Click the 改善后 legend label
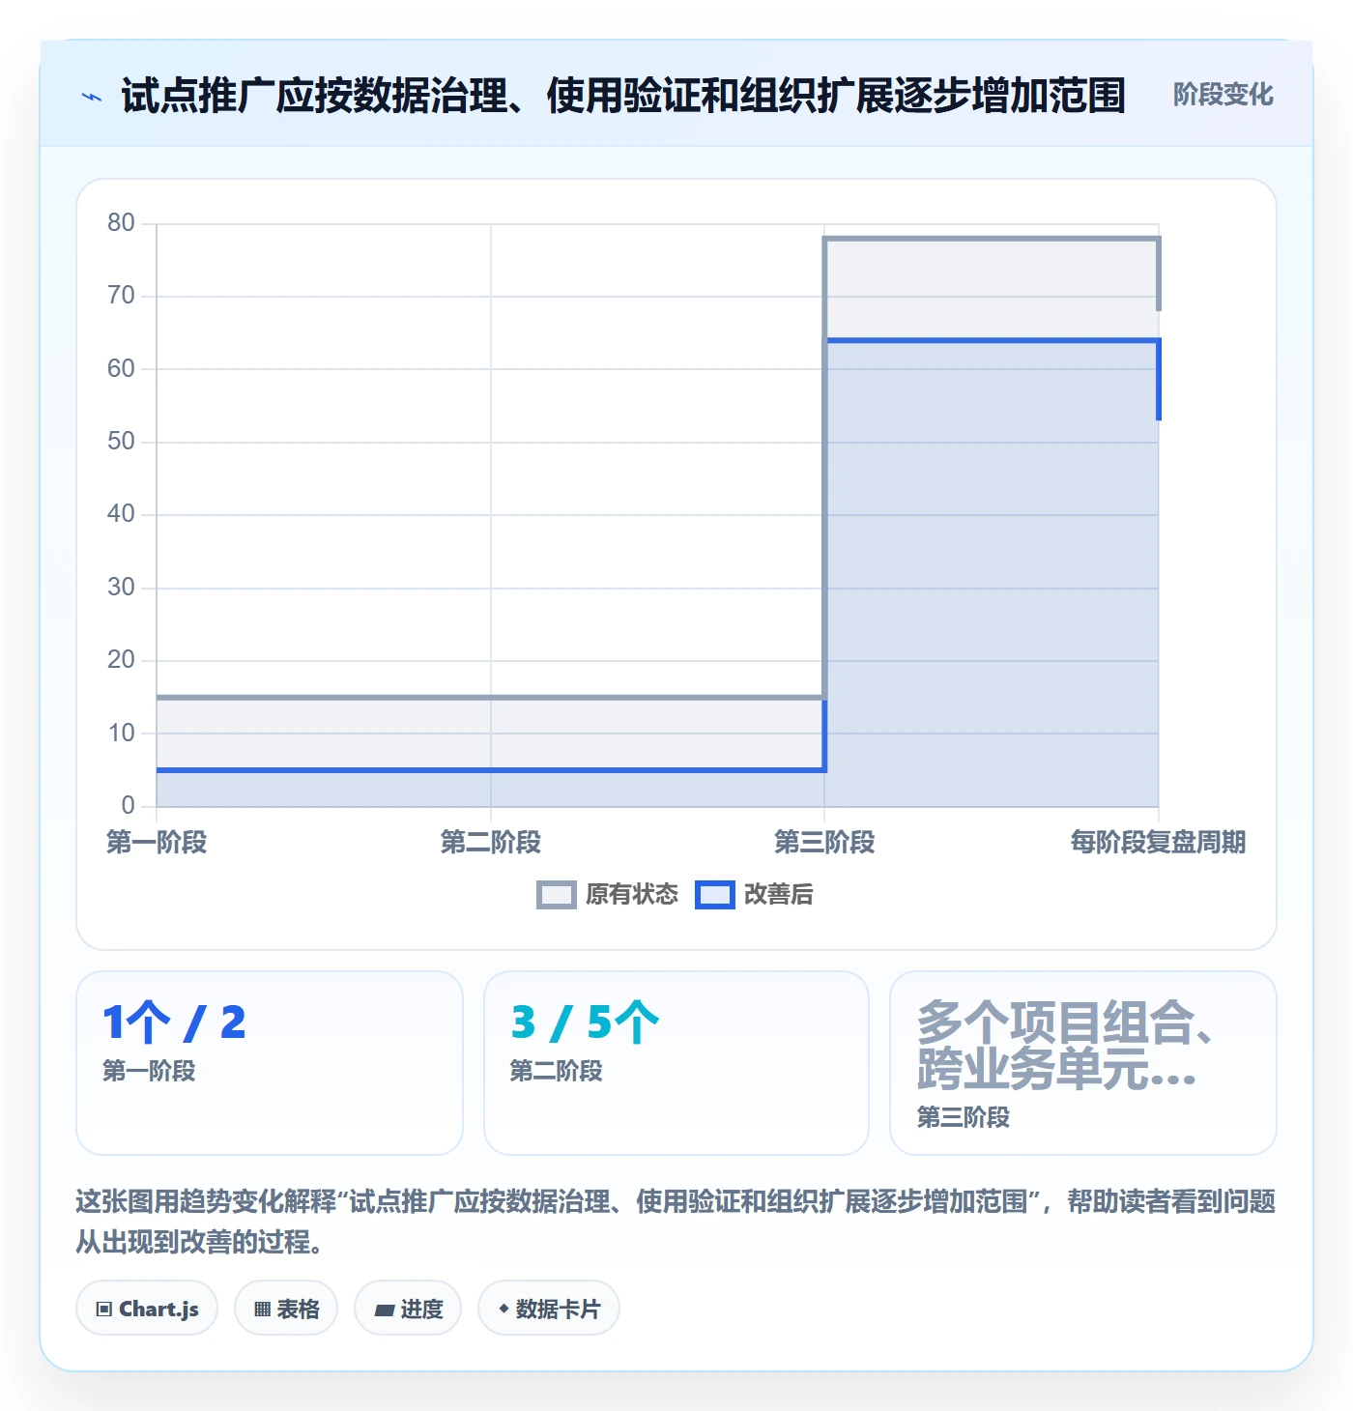1353x1411 pixels. [778, 895]
